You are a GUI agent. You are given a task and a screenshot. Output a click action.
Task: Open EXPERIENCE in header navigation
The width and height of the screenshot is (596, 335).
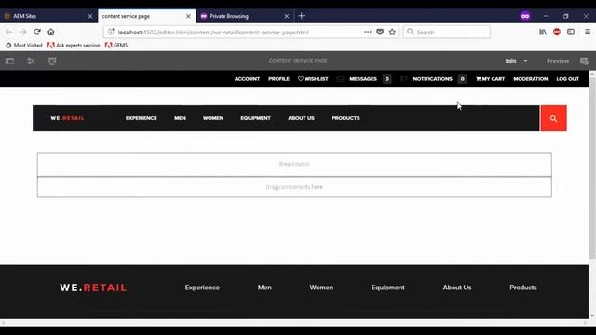pyautogui.click(x=141, y=118)
